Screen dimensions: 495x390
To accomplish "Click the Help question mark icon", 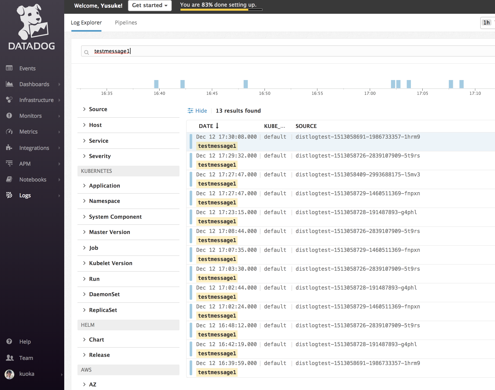I will (9, 341).
